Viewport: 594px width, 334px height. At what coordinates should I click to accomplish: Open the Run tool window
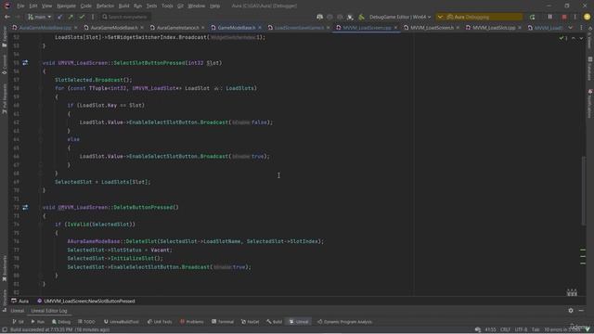pyautogui.click(x=38, y=322)
